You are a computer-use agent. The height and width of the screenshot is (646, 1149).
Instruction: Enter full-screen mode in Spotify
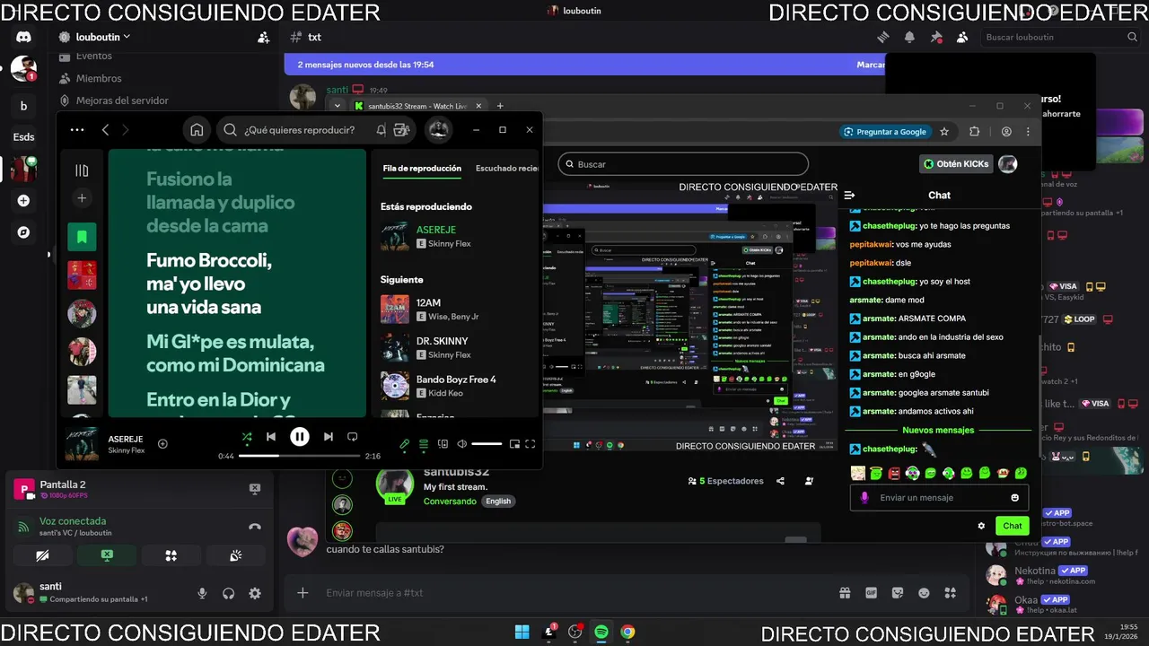click(x=531, y=443)
